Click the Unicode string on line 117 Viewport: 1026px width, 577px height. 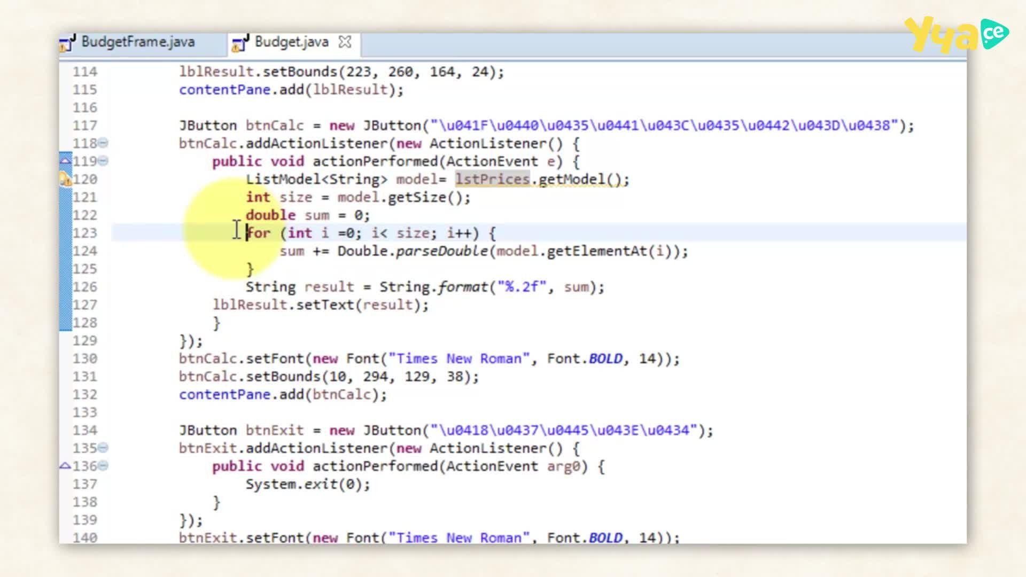pyautogui.click(x=665, y=126)
